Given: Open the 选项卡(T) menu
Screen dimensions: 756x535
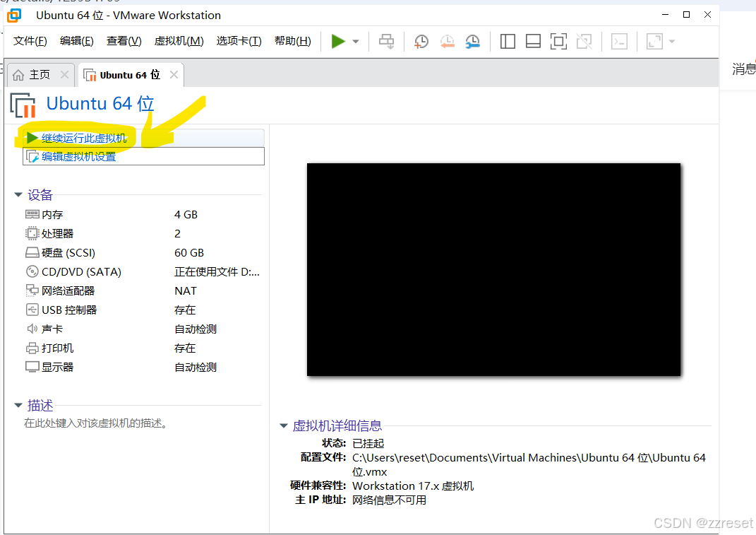Looking at the screenshot, I should pos(239,41).
